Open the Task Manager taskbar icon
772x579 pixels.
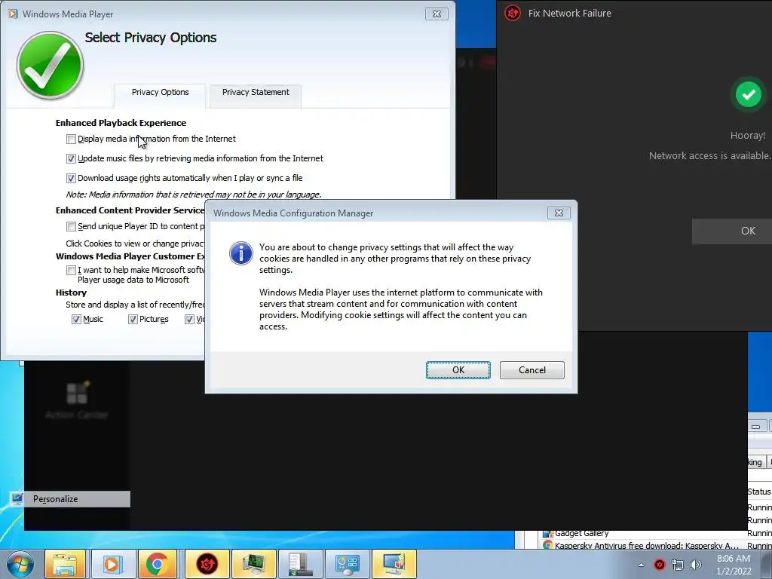click(253, 564)
